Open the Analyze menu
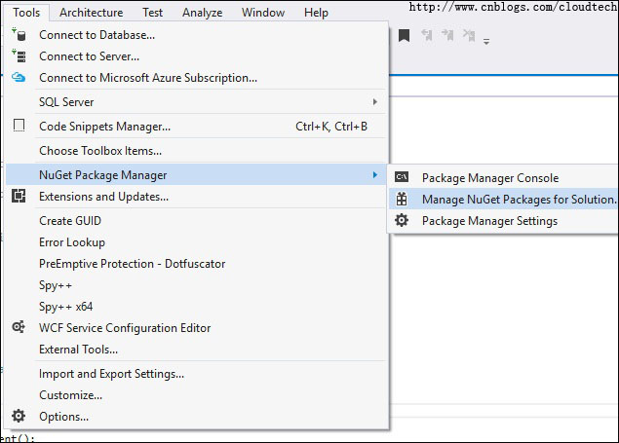This screenshot has height=443, width=619. click(x=202, y=13)
